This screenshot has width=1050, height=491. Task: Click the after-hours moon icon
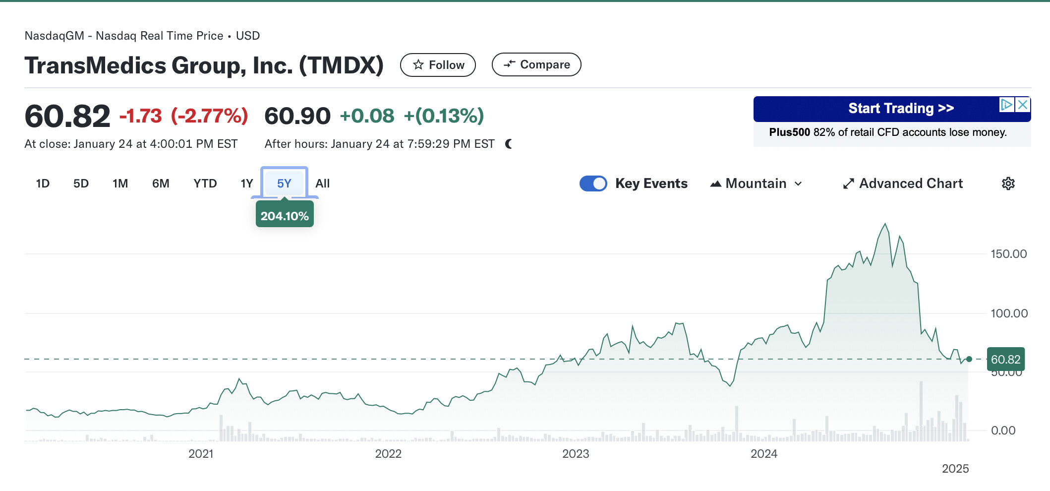click(x=509, y=144)
